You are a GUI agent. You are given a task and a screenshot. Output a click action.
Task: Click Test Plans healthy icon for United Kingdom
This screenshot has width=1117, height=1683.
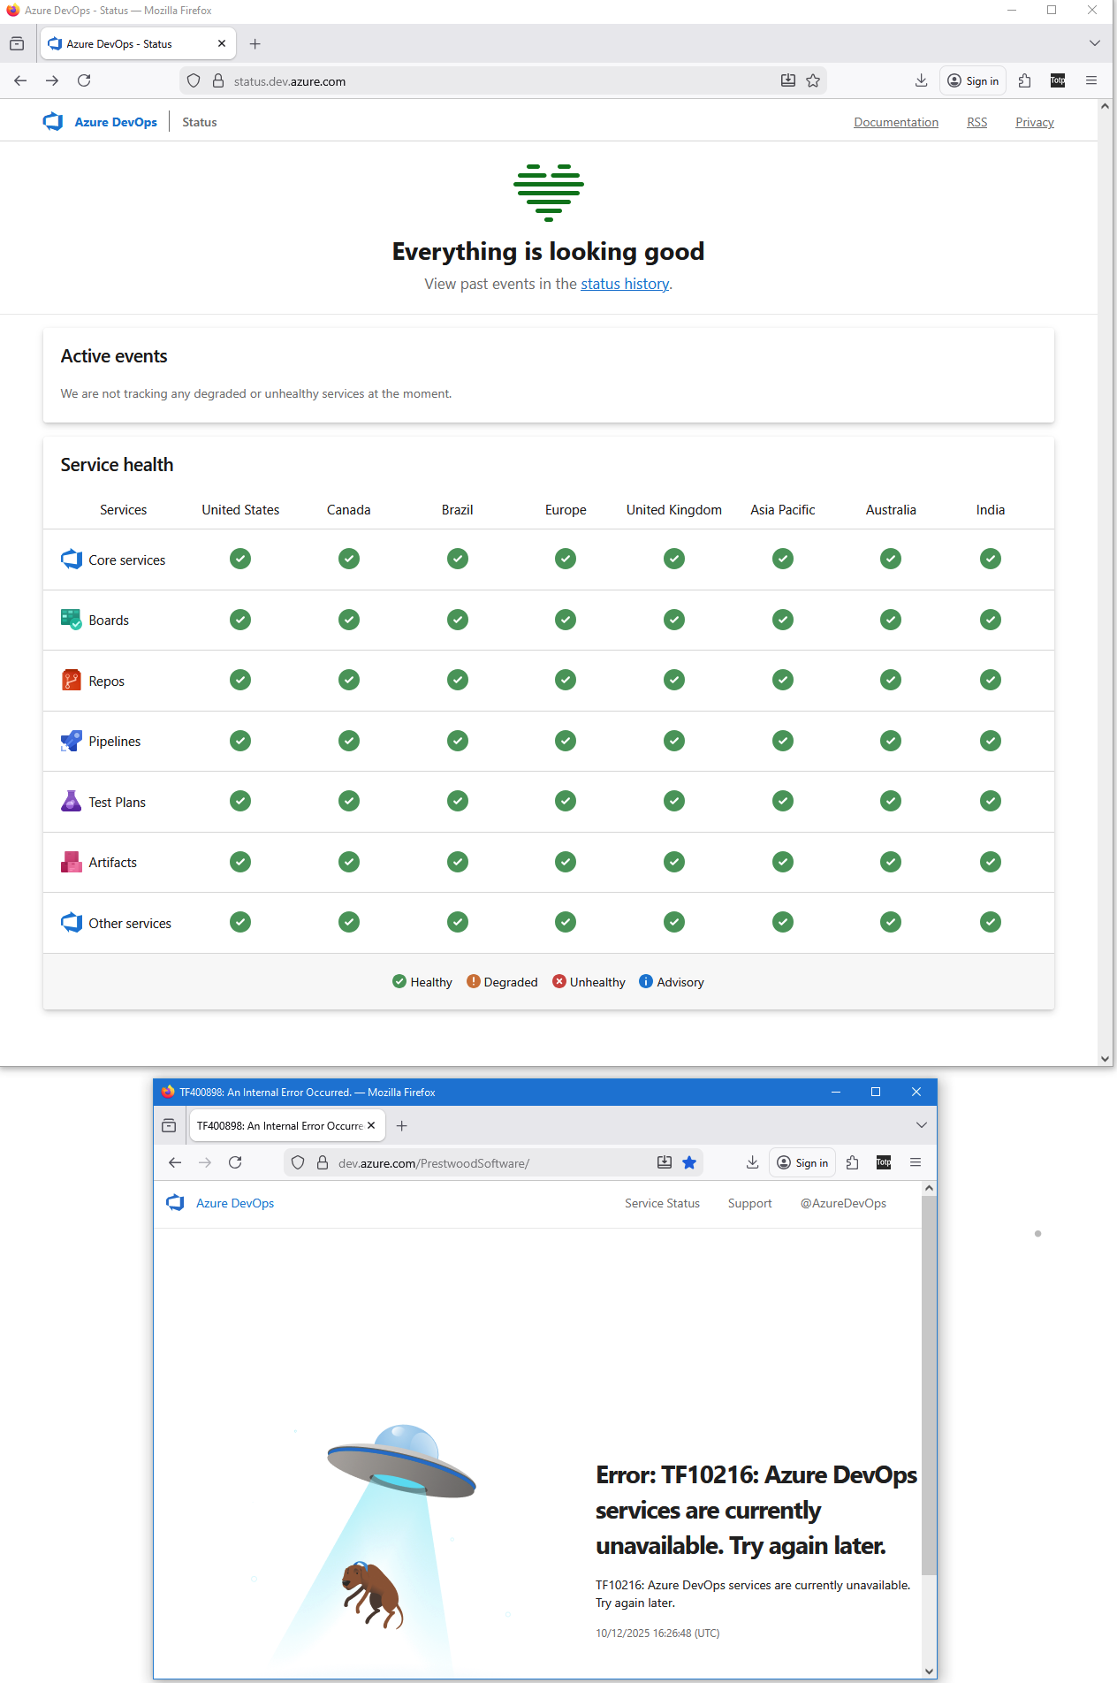674,801
